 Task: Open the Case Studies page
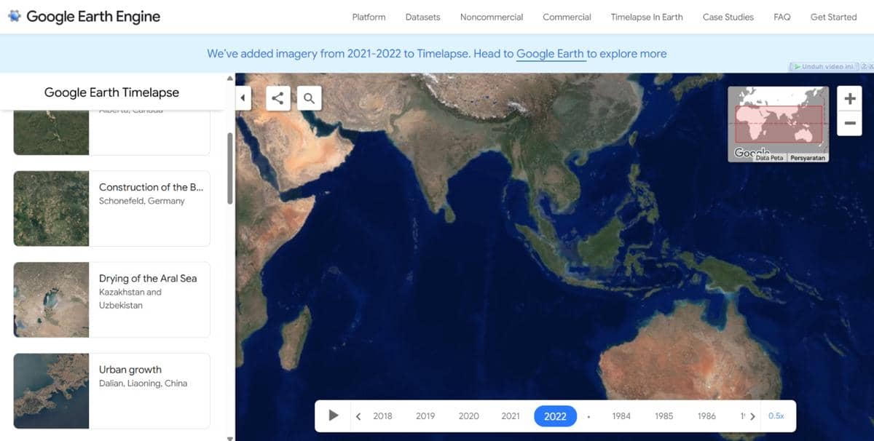pos(728,17)
